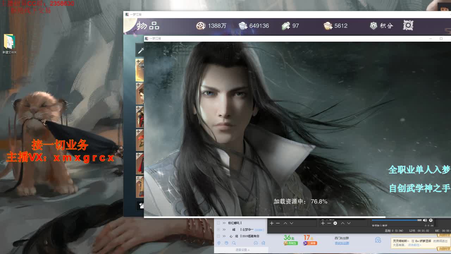
Task: Open the chat bubble icon near 西门粉丝群
Action: [378, 240]
